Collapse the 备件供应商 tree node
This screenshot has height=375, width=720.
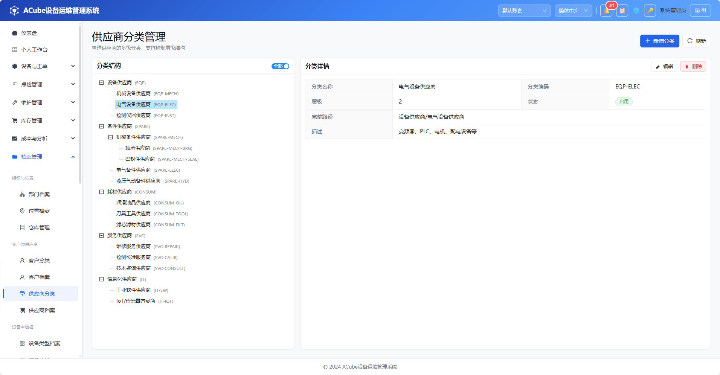pyautogui.click(x=101, y=126)
